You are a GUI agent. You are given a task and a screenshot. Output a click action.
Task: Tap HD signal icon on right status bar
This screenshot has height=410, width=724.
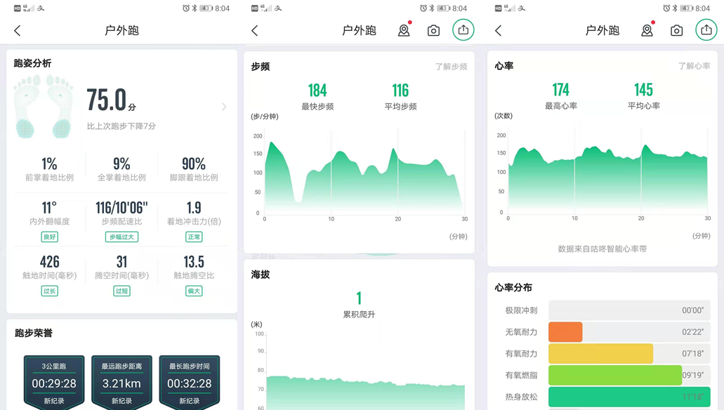[498, 8]
